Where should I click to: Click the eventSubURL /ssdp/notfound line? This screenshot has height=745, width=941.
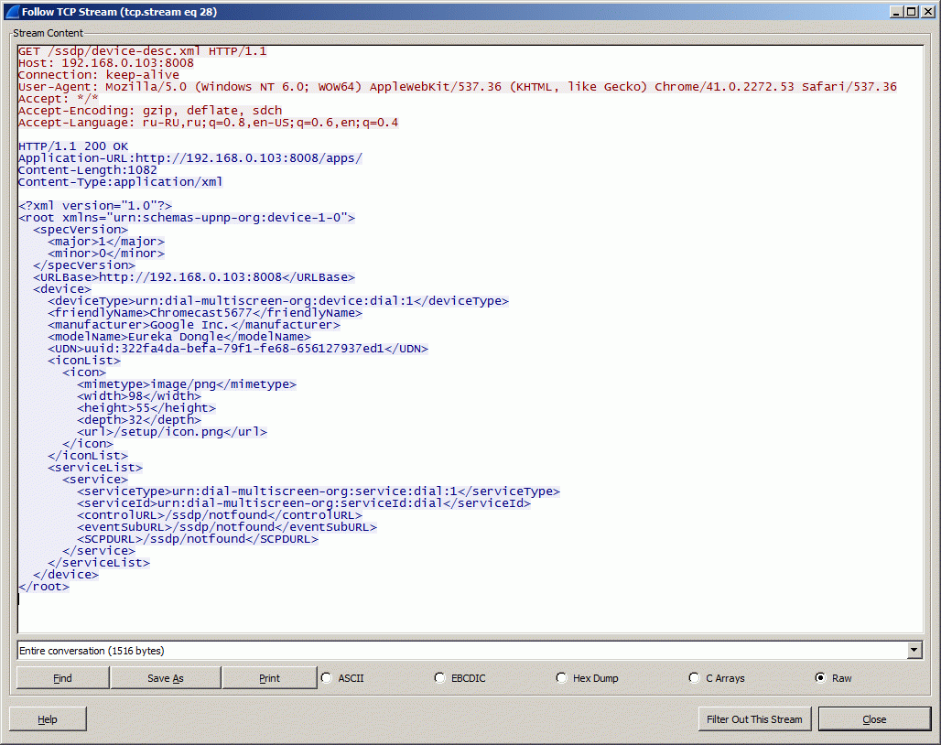click(x=227, y=527)
